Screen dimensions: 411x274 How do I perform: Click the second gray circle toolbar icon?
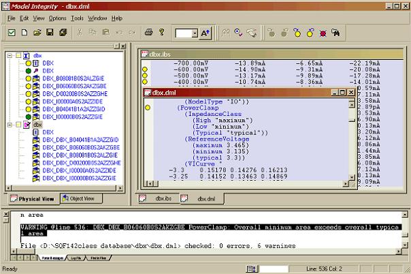point(284,33)
